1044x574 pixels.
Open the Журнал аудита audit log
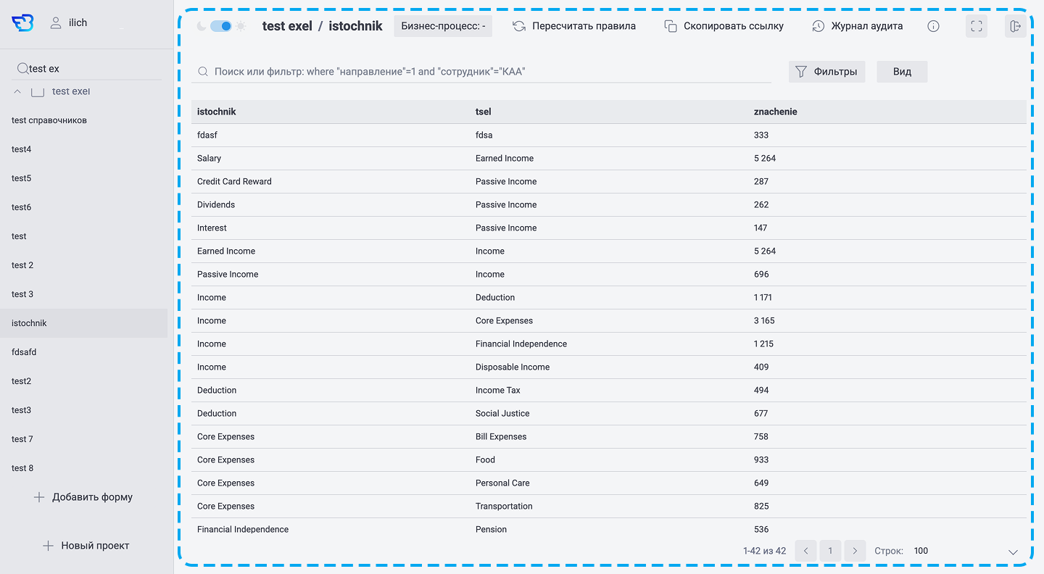pyautogui.click(x=858, y=26)
